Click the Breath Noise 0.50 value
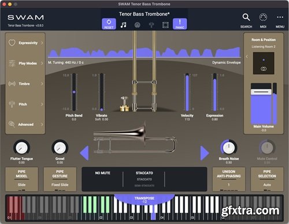Image resolution: width=289 pixels, height=224 pixels. tap(229, 163)
